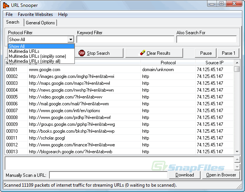This screenshot has height=192, width=245.
Task: Click the red STOP sign icon
Action: pos(82,53)
